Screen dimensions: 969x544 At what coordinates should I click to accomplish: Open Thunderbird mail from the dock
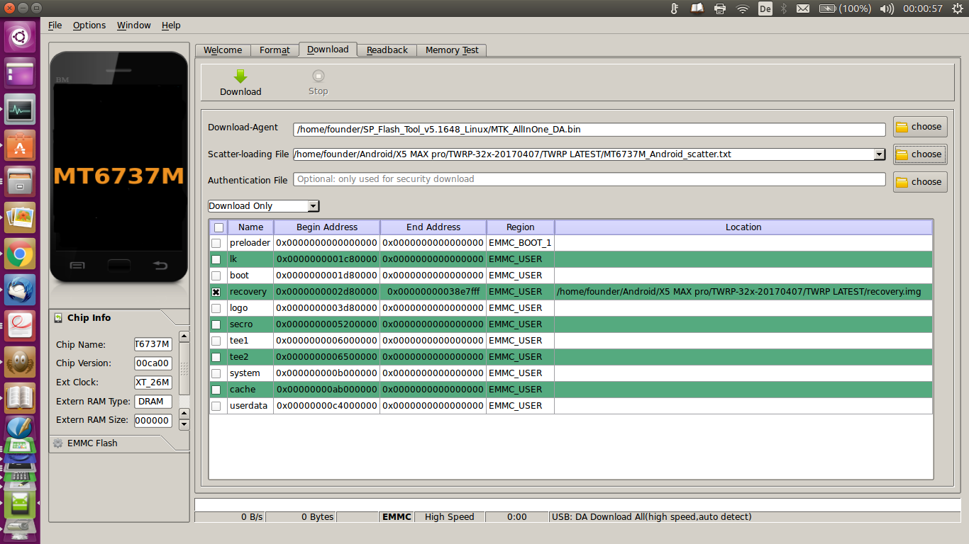tap(20, 290)
